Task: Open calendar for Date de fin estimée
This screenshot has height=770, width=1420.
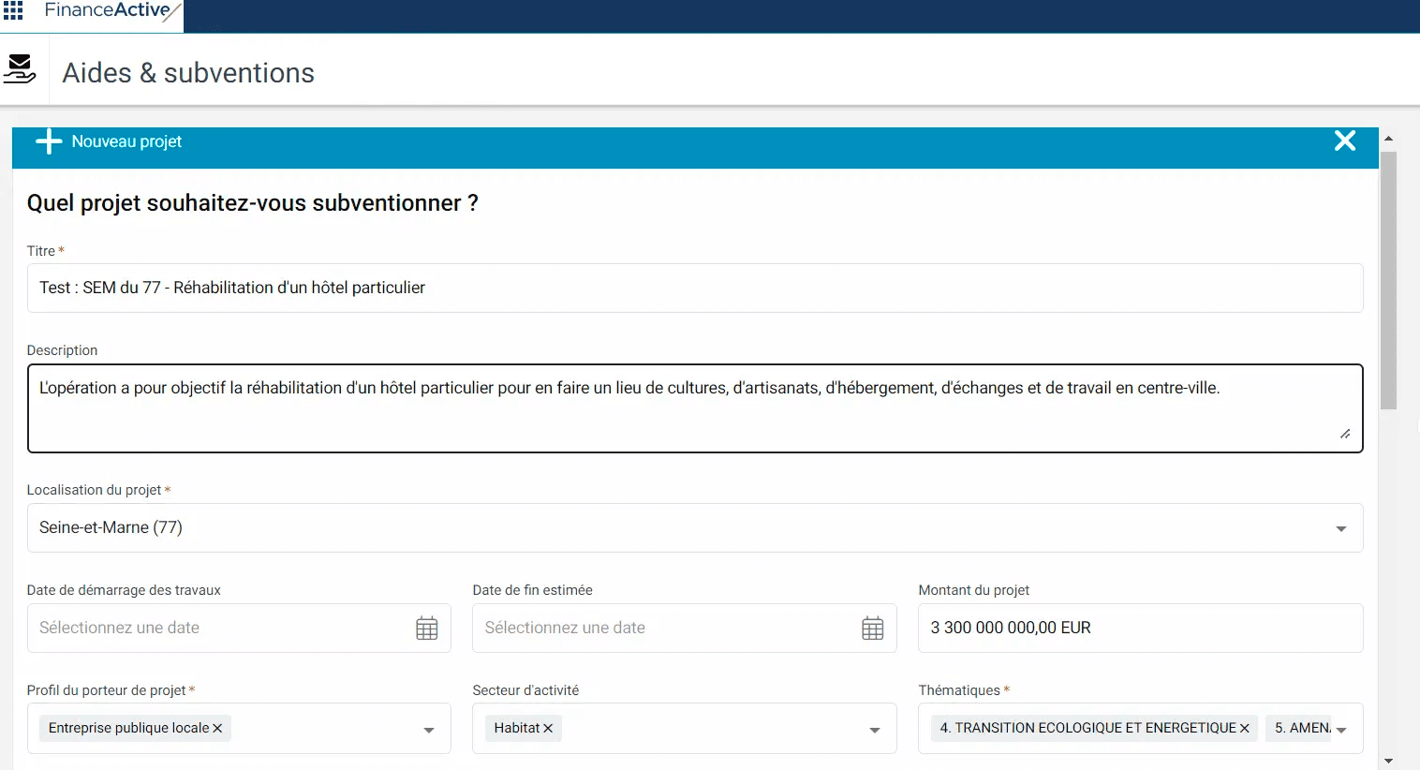Action: pyautogui.click(x=873, y=629)
